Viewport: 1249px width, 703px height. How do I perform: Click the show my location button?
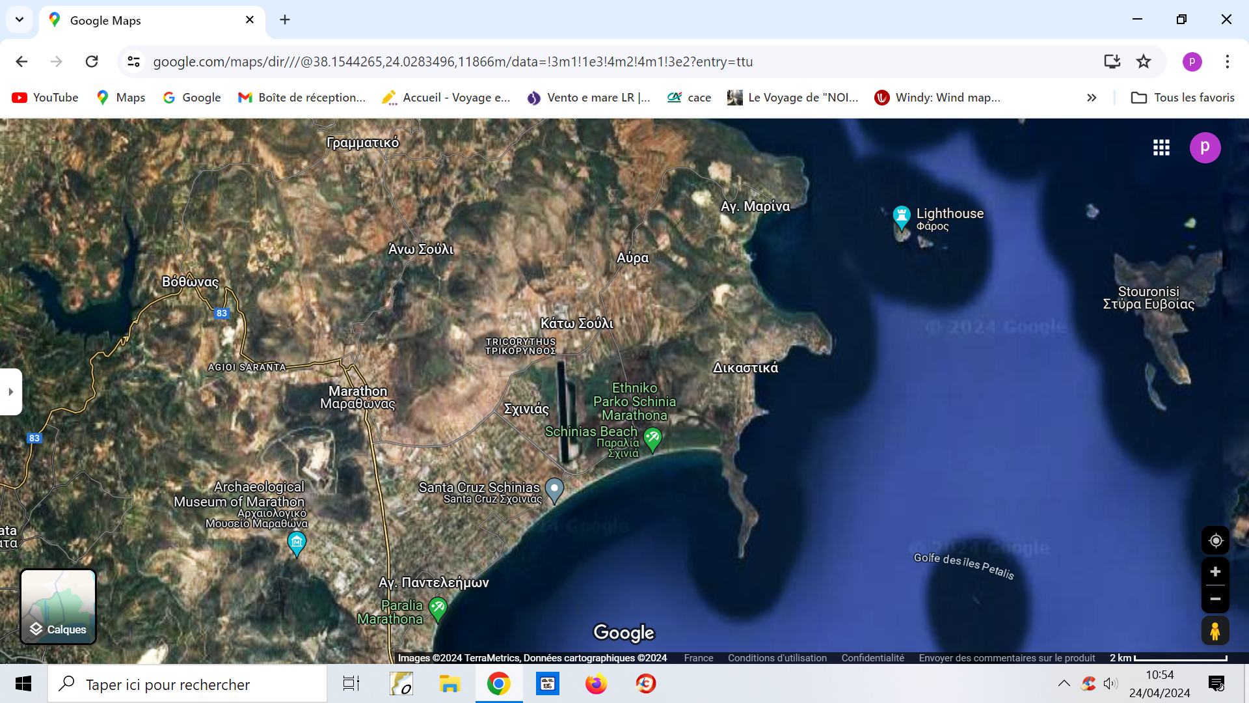coord(1215,540)
